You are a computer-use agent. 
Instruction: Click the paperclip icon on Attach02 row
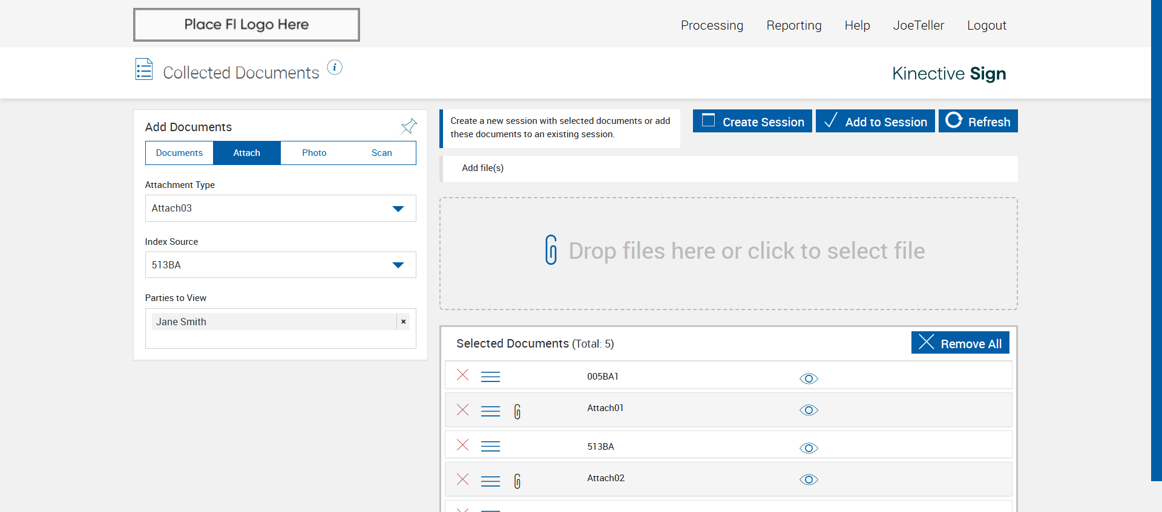tap(517, 481)
